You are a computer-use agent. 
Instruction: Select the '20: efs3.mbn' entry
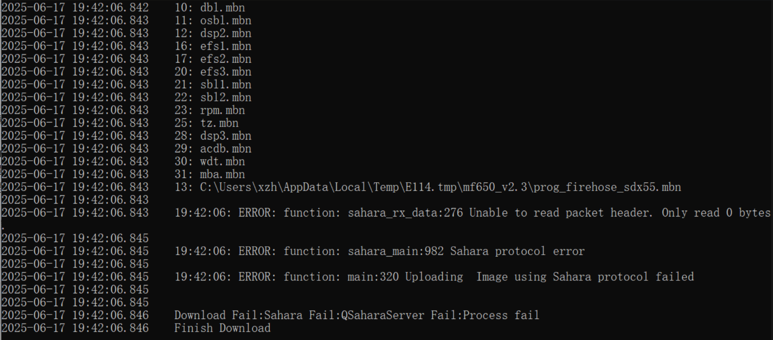[x=213, y=72]
